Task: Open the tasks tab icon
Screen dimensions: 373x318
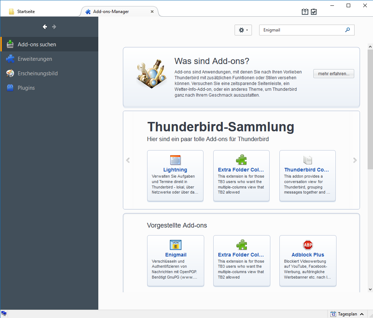Action: [314, 12]
